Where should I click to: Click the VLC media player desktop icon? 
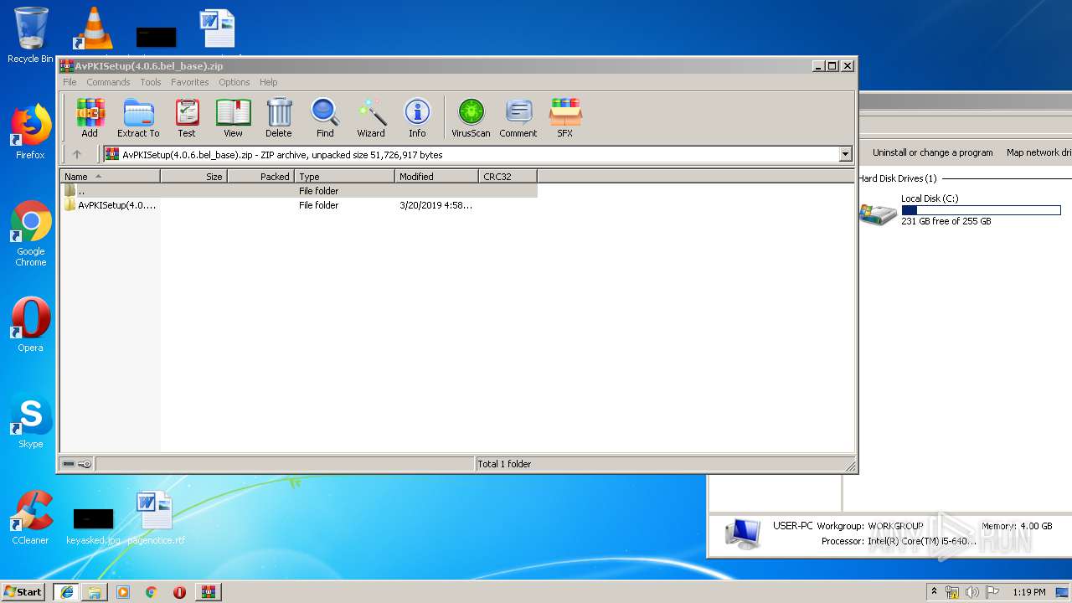tap(94, 29)
